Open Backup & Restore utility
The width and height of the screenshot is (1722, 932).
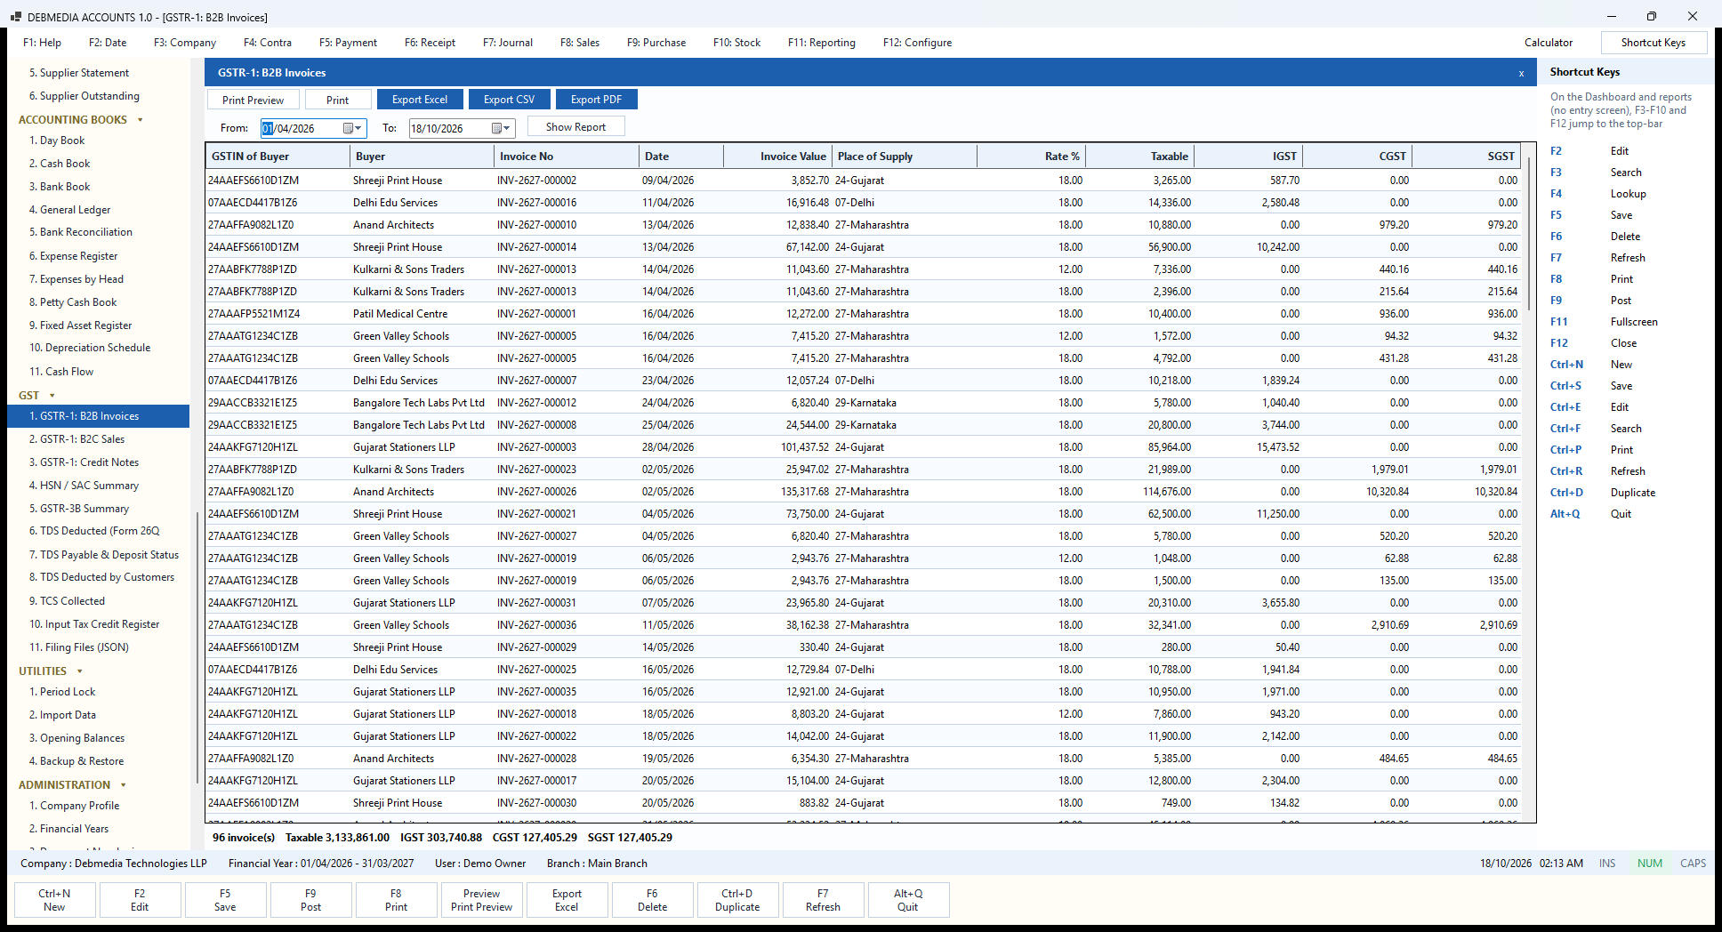point(76,761)
